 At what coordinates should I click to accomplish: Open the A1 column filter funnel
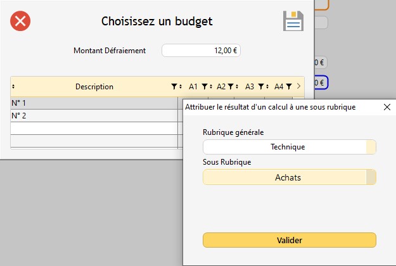205,87
